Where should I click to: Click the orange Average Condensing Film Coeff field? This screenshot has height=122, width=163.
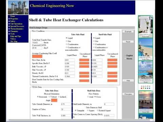coord(37,56)
